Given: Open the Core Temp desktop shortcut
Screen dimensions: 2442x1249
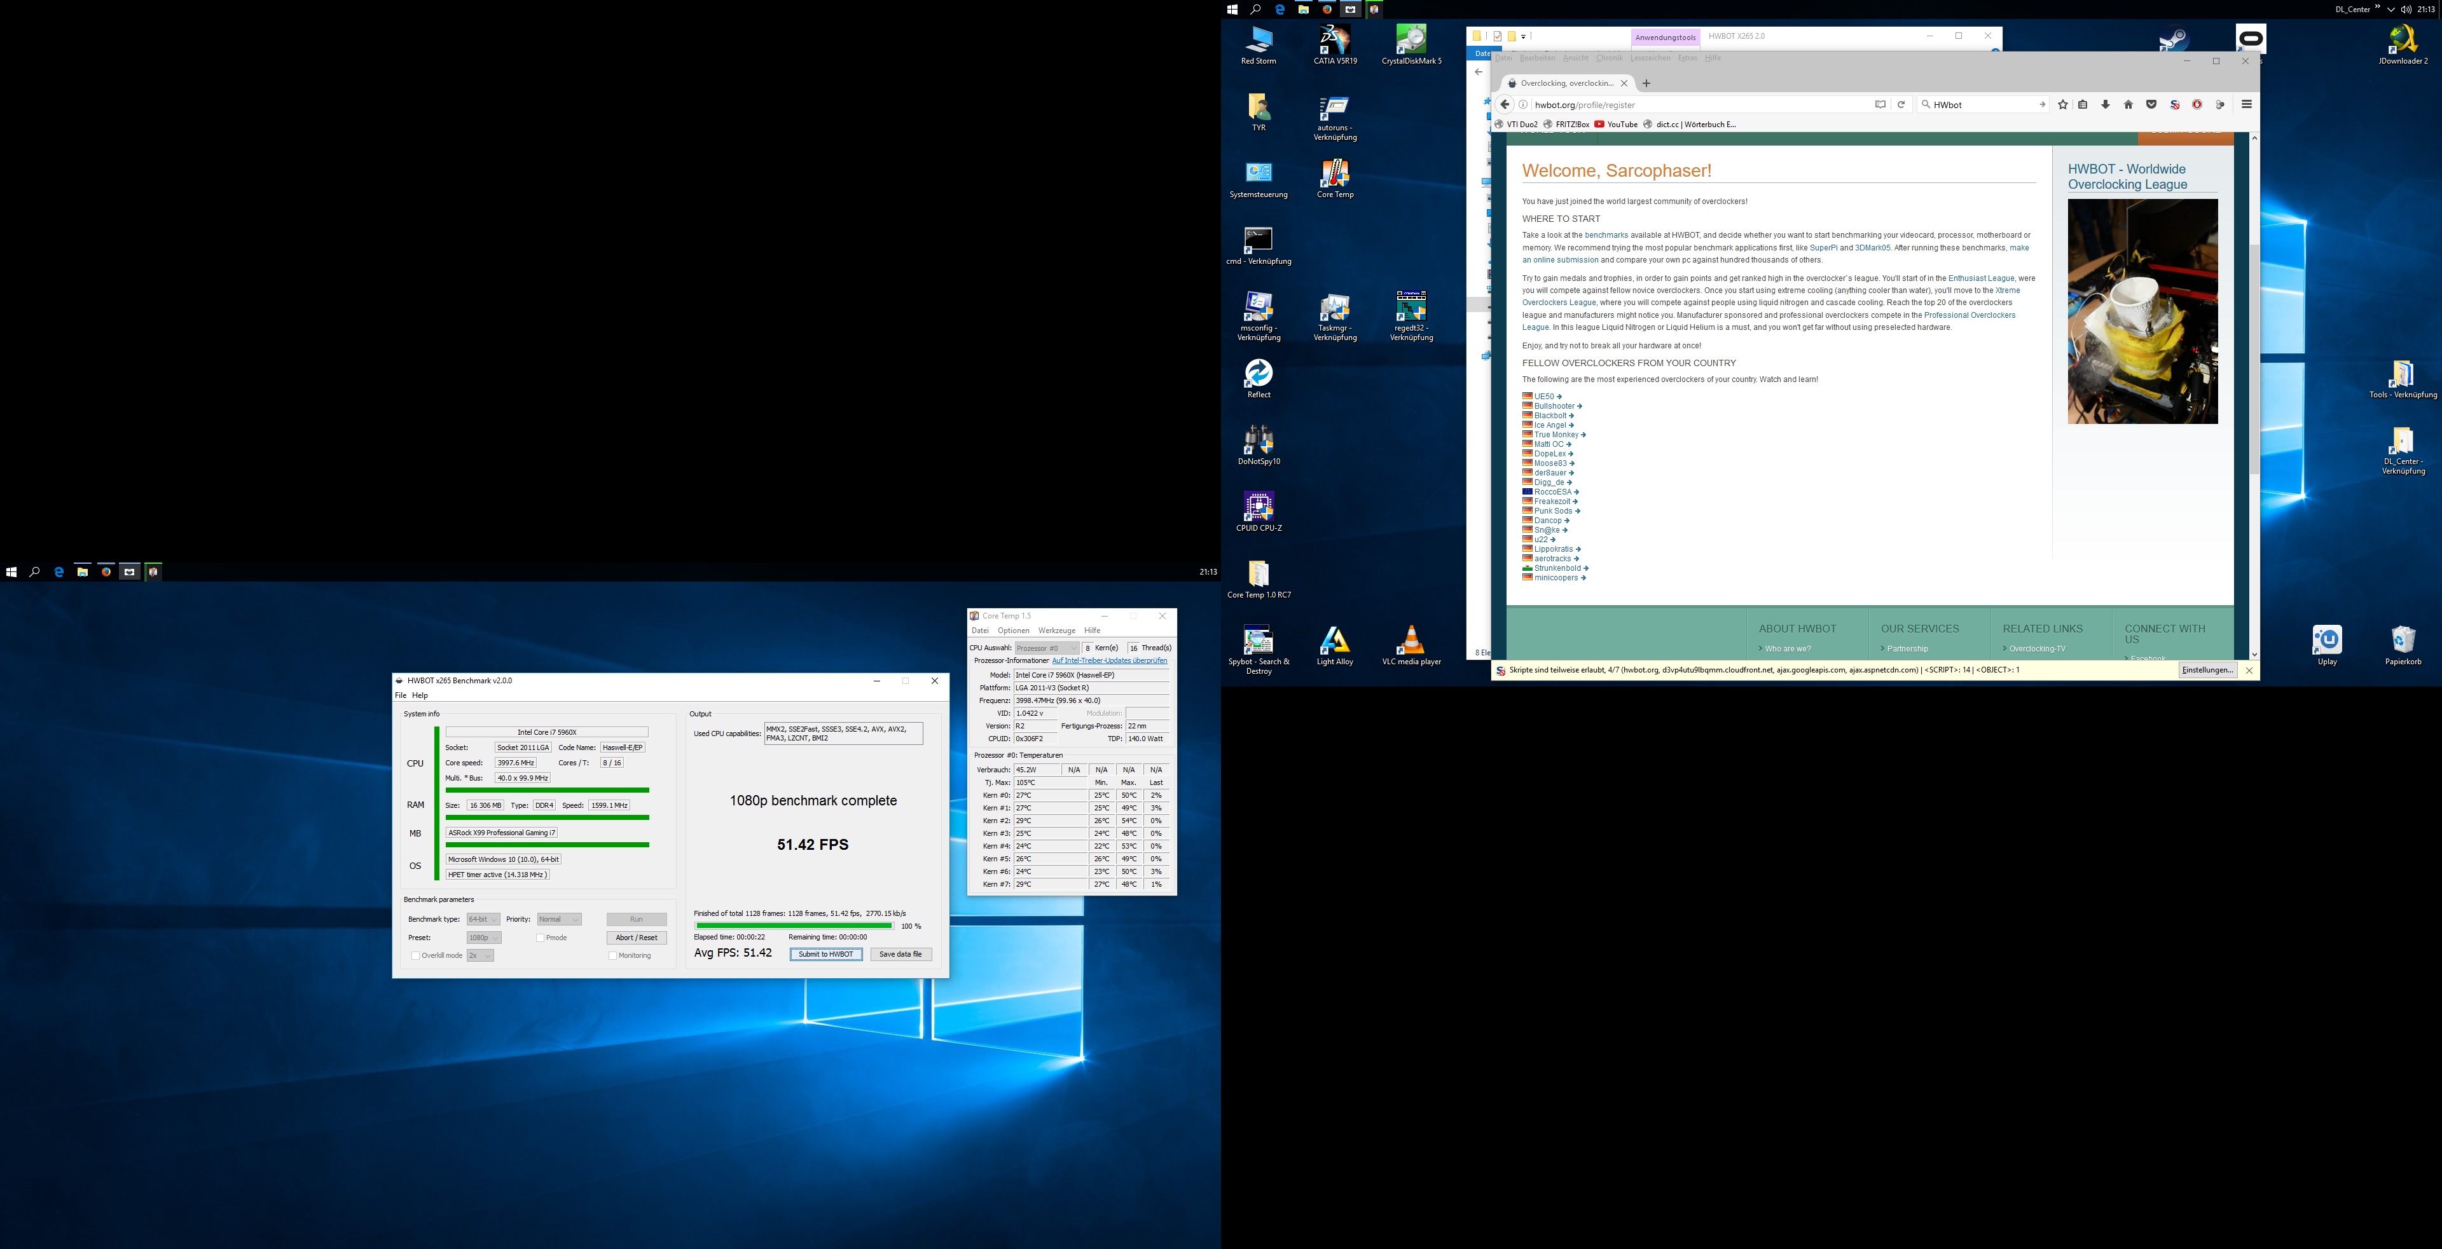Looking at the screenshot, I should [1335, 179].
